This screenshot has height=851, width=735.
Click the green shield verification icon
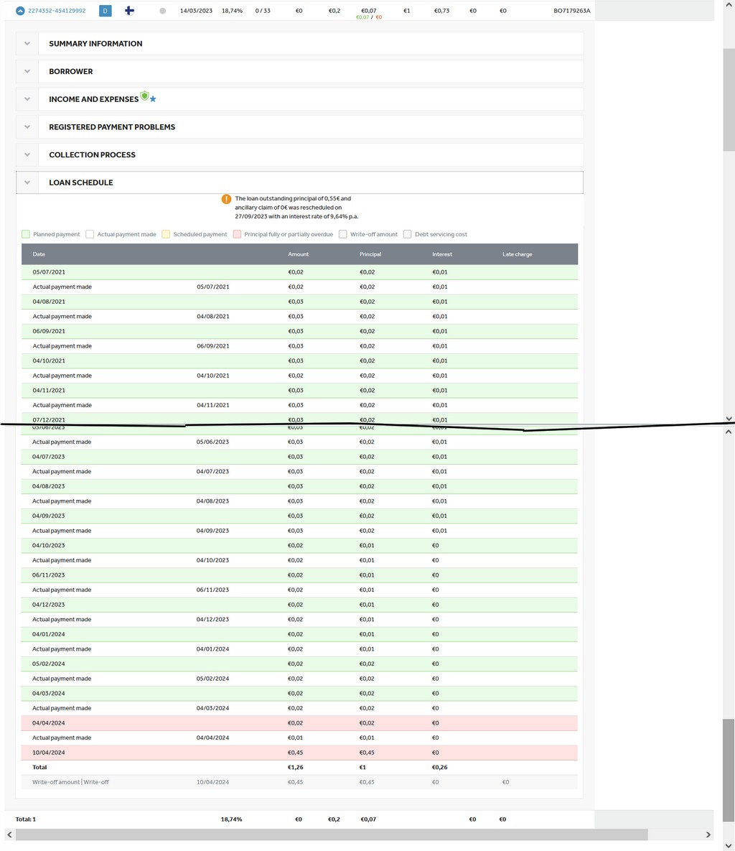[144, 96]
